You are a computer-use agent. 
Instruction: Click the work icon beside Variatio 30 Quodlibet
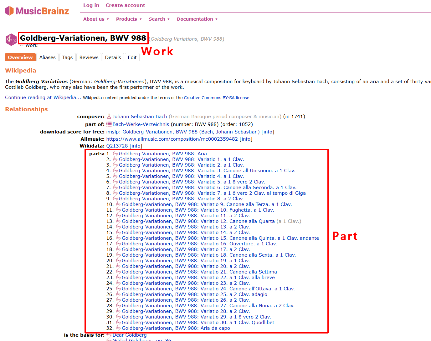pyautogui.click(x=118, y=322)
